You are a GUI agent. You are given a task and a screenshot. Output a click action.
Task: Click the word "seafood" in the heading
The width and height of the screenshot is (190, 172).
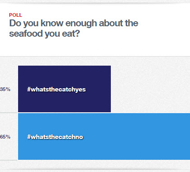pyautogui.click(x=26, y=33)
